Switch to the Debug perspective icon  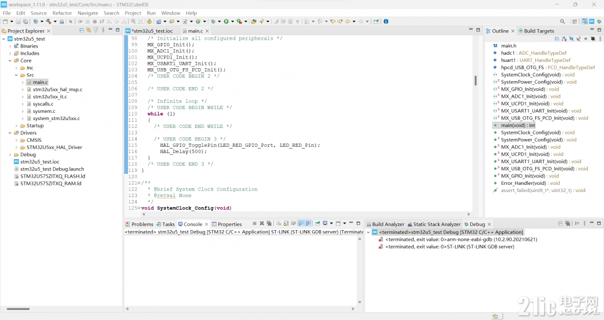(599, 22)
